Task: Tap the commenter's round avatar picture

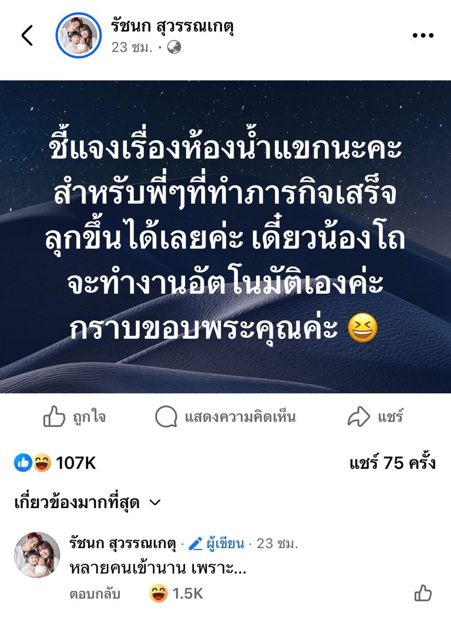Action: 37,555
